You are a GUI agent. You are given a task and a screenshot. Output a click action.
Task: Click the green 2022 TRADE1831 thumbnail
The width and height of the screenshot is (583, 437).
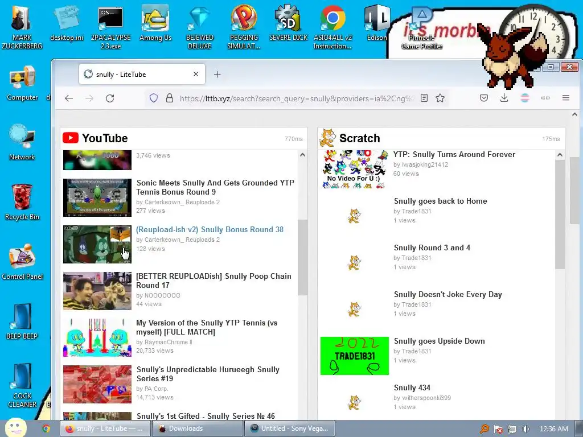click(x=354, y=356)
